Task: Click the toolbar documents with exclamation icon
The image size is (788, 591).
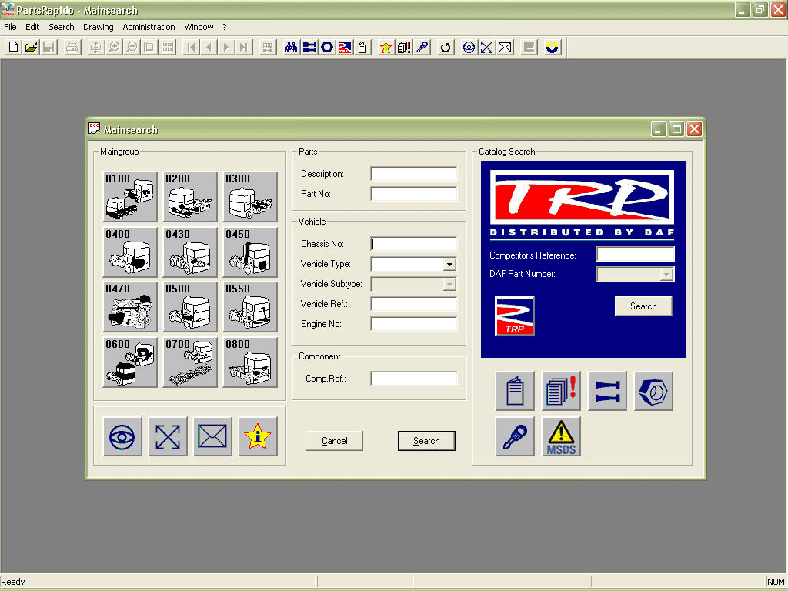Action: pos(404,47)
